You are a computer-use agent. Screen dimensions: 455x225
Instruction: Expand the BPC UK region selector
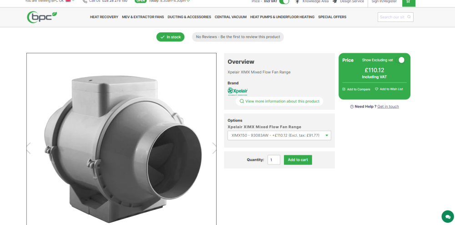tap(73, 1)
